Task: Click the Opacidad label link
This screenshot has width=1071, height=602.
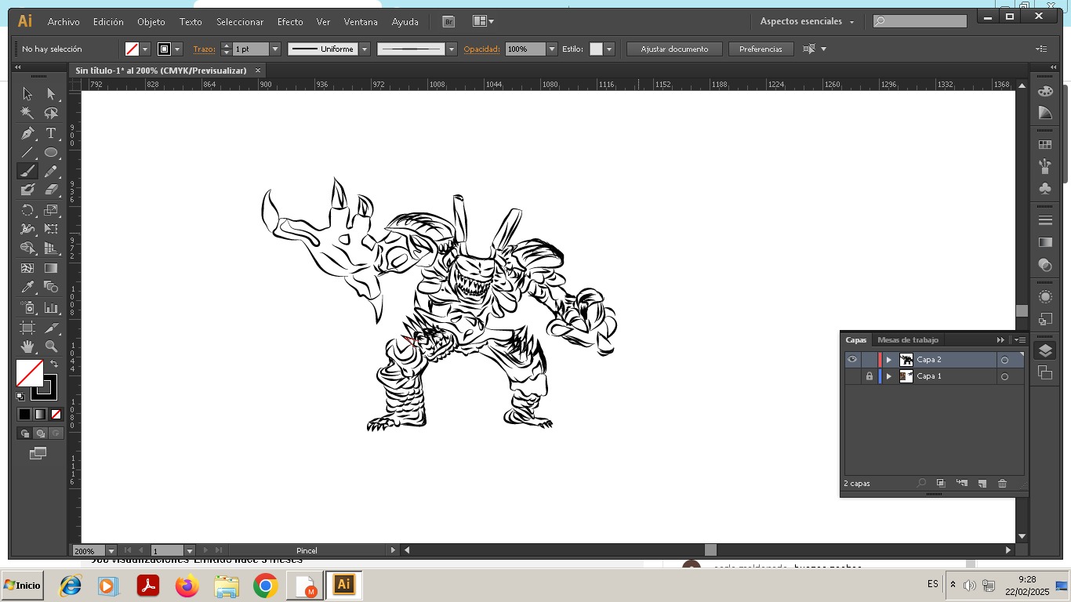Action: pos(481,49)
